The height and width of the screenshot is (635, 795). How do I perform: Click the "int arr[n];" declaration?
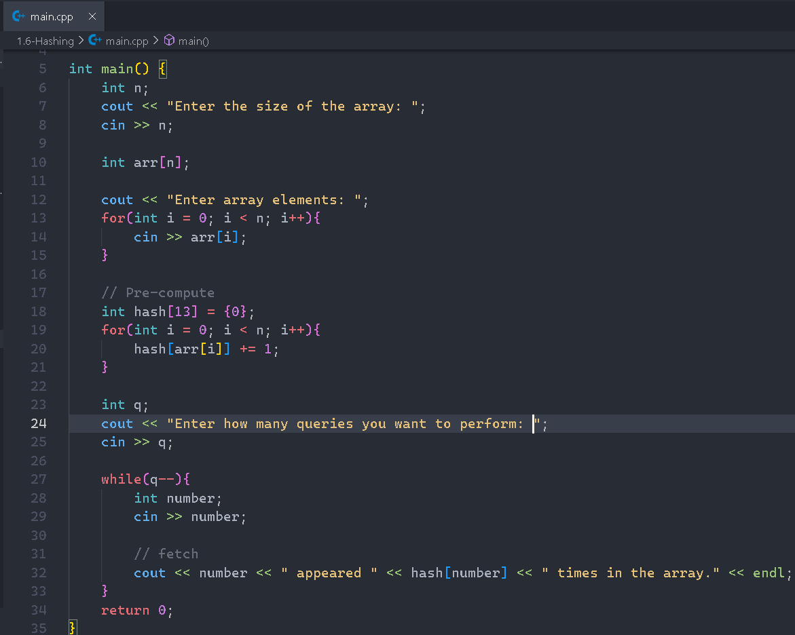point(145,163)
